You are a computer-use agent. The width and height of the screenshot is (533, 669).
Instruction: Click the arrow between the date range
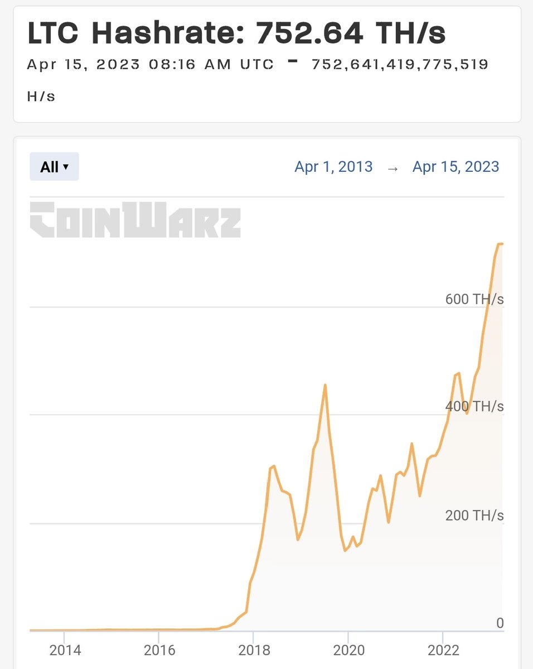pyautogui.click(x=393, y=169)
